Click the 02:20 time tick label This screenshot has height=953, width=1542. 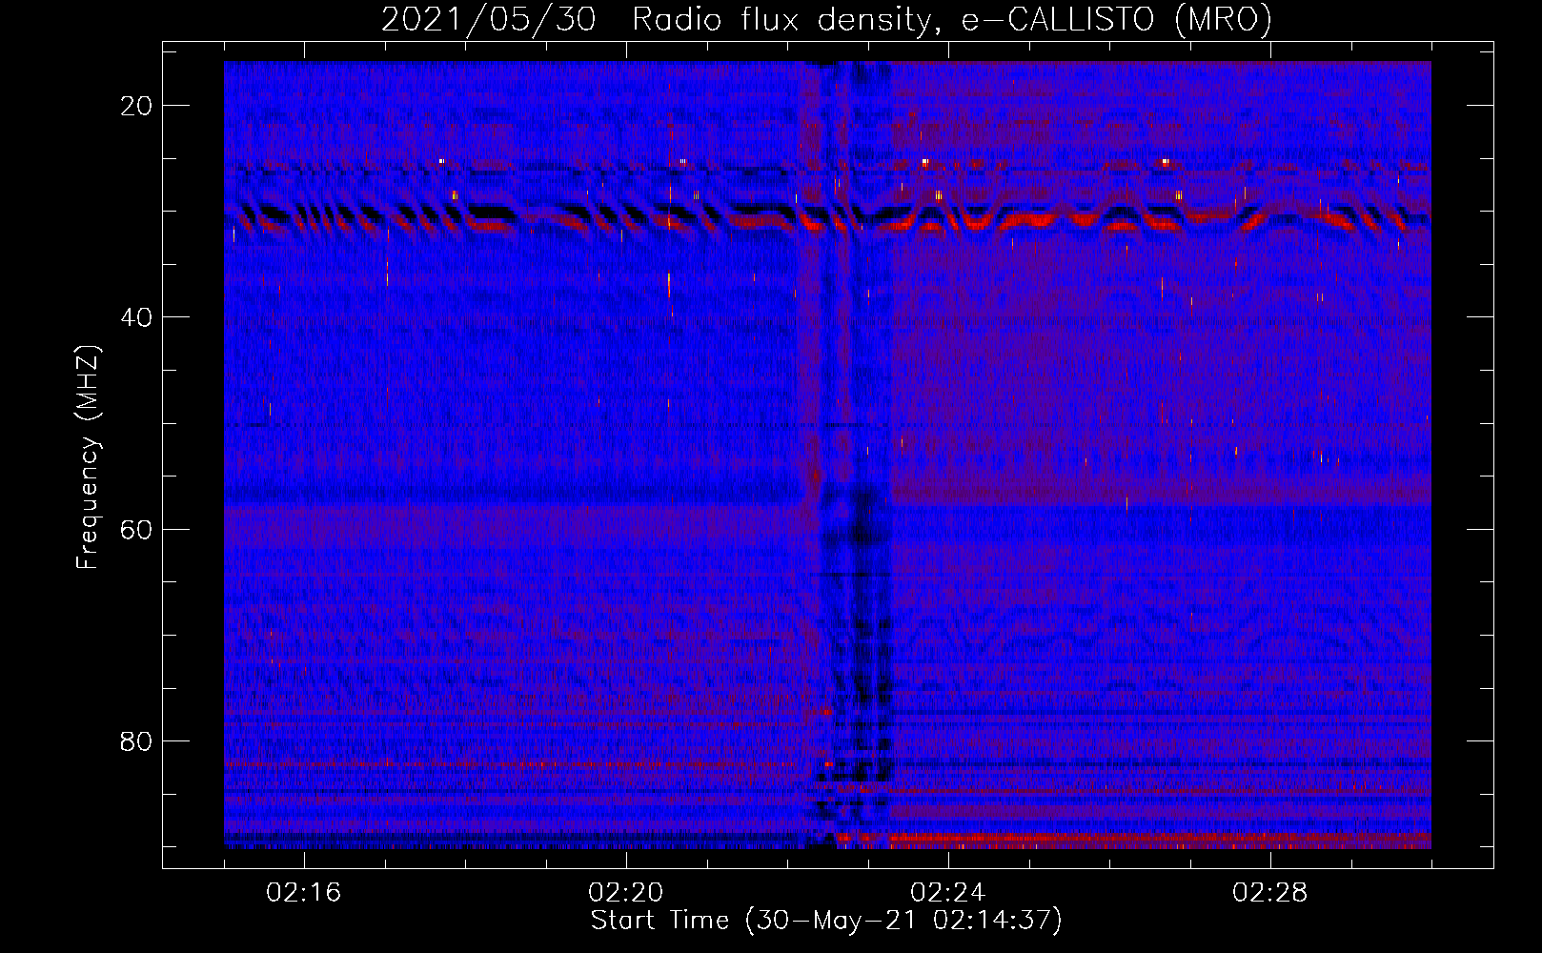point(626,893)
